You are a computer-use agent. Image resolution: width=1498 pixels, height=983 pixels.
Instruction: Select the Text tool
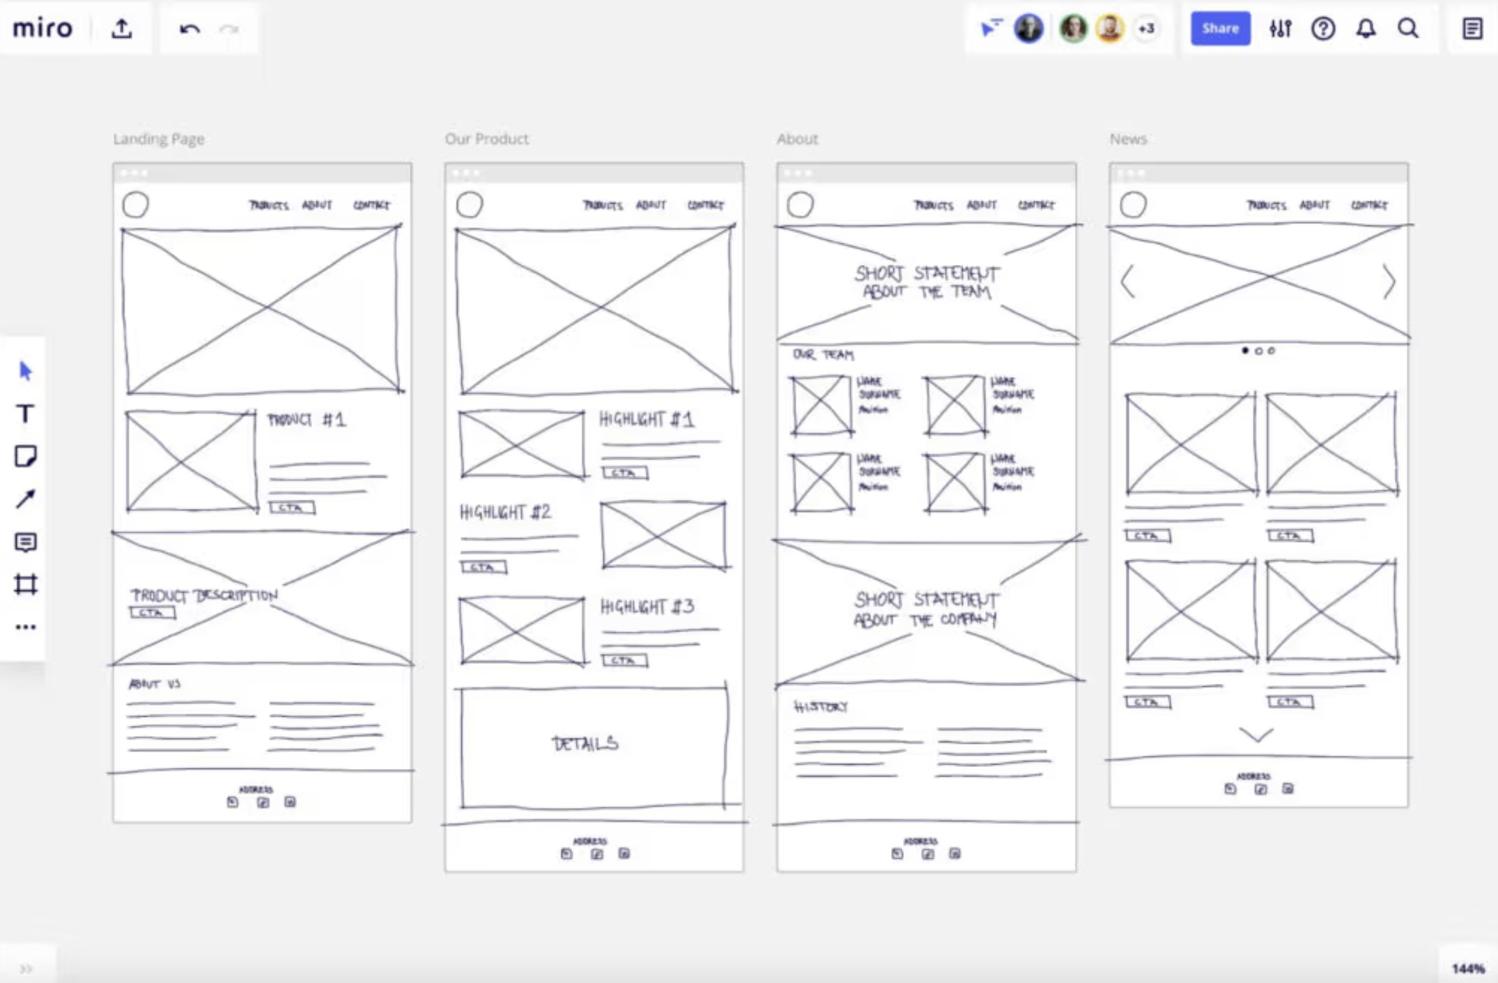point(25,414)
